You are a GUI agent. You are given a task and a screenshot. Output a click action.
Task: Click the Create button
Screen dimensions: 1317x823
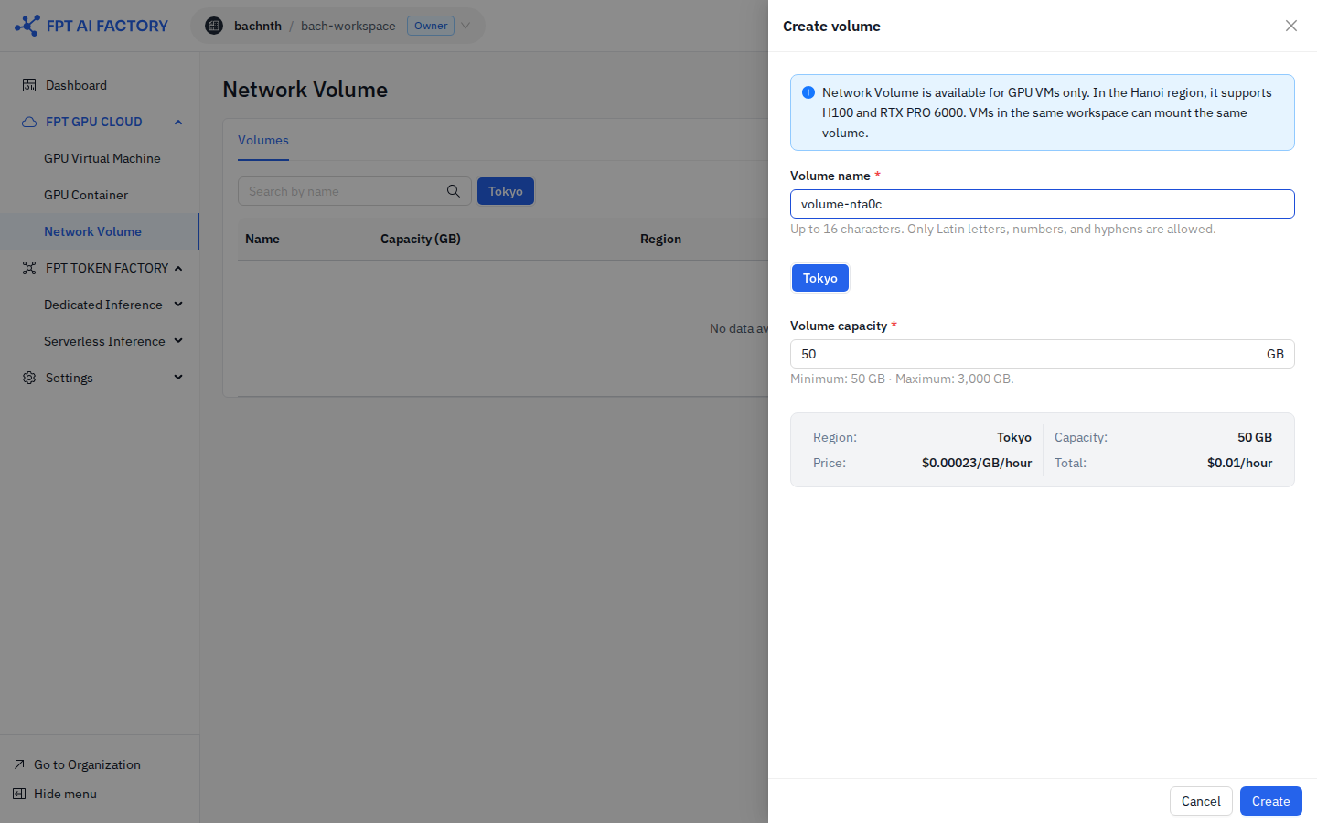1271,801
